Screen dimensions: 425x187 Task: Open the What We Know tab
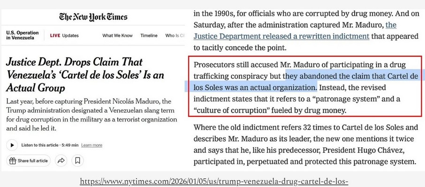(117, 36)
